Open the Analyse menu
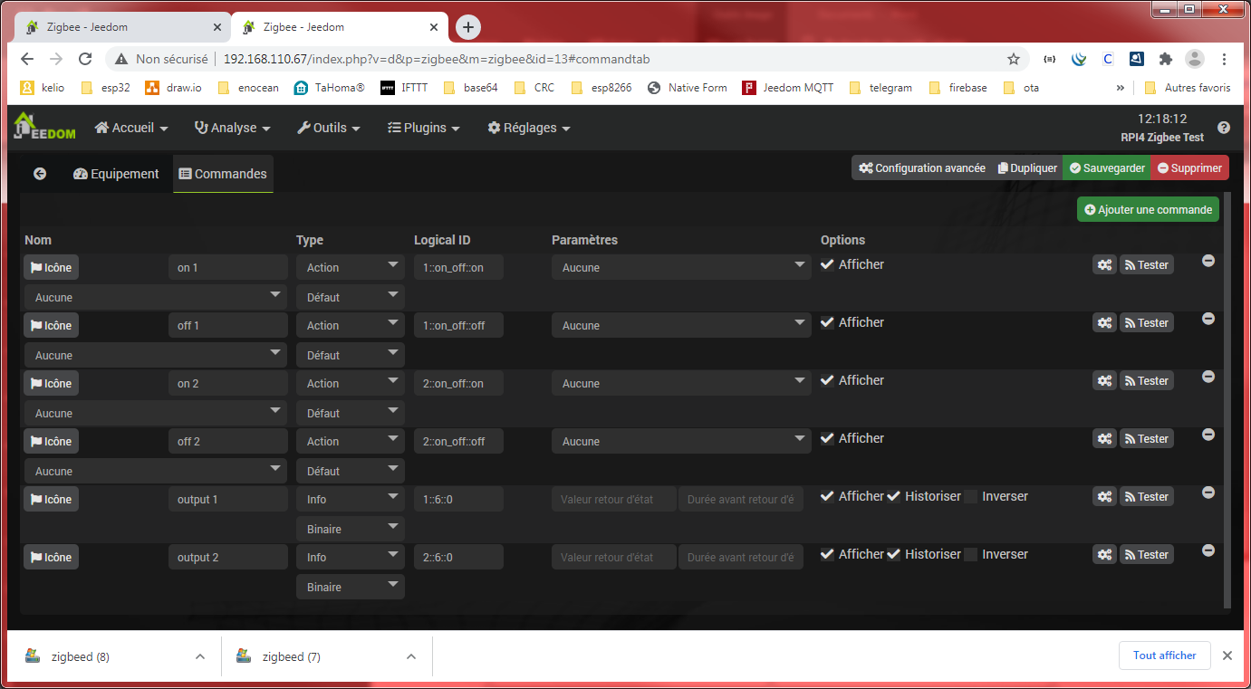Screen dimensions: 1251x689 click(233, 128)
